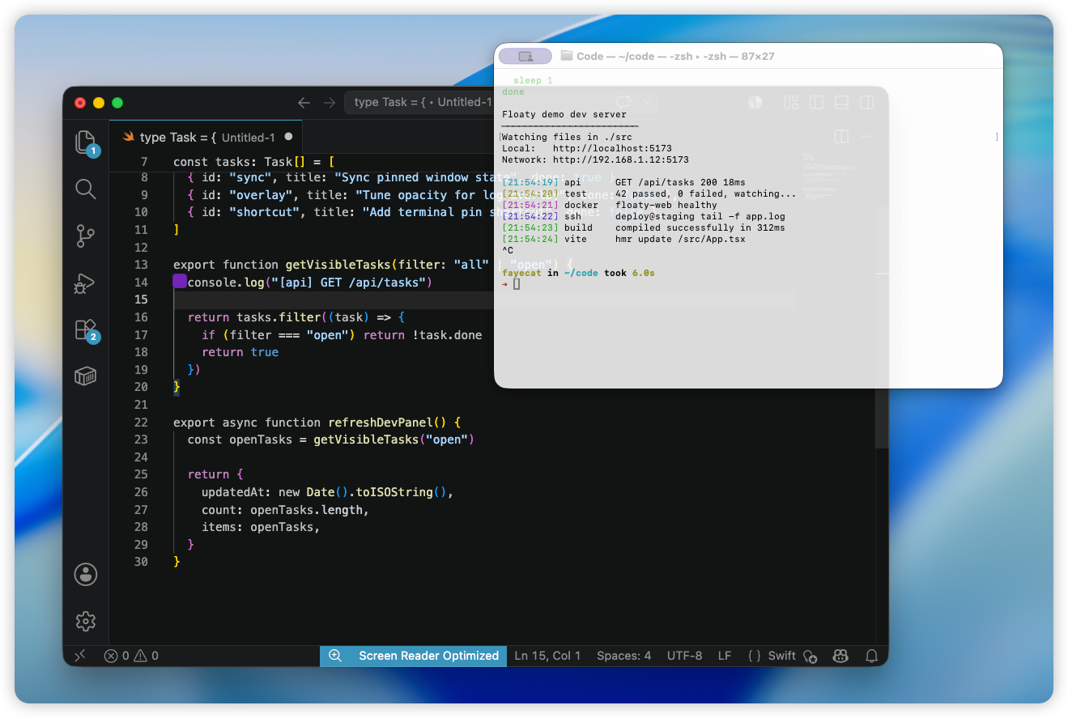The width and height of the screenshot is (1068, 718).
Task: Click line number 22 in the gutter
Action: (x=141, y=423)
